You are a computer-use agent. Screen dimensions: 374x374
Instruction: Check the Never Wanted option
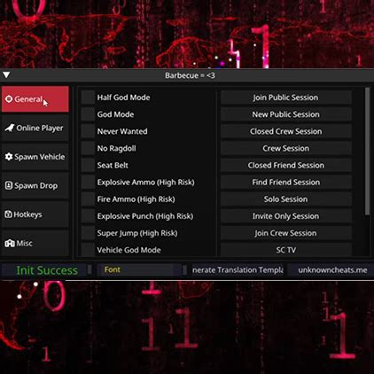click(x=88, y=131)
